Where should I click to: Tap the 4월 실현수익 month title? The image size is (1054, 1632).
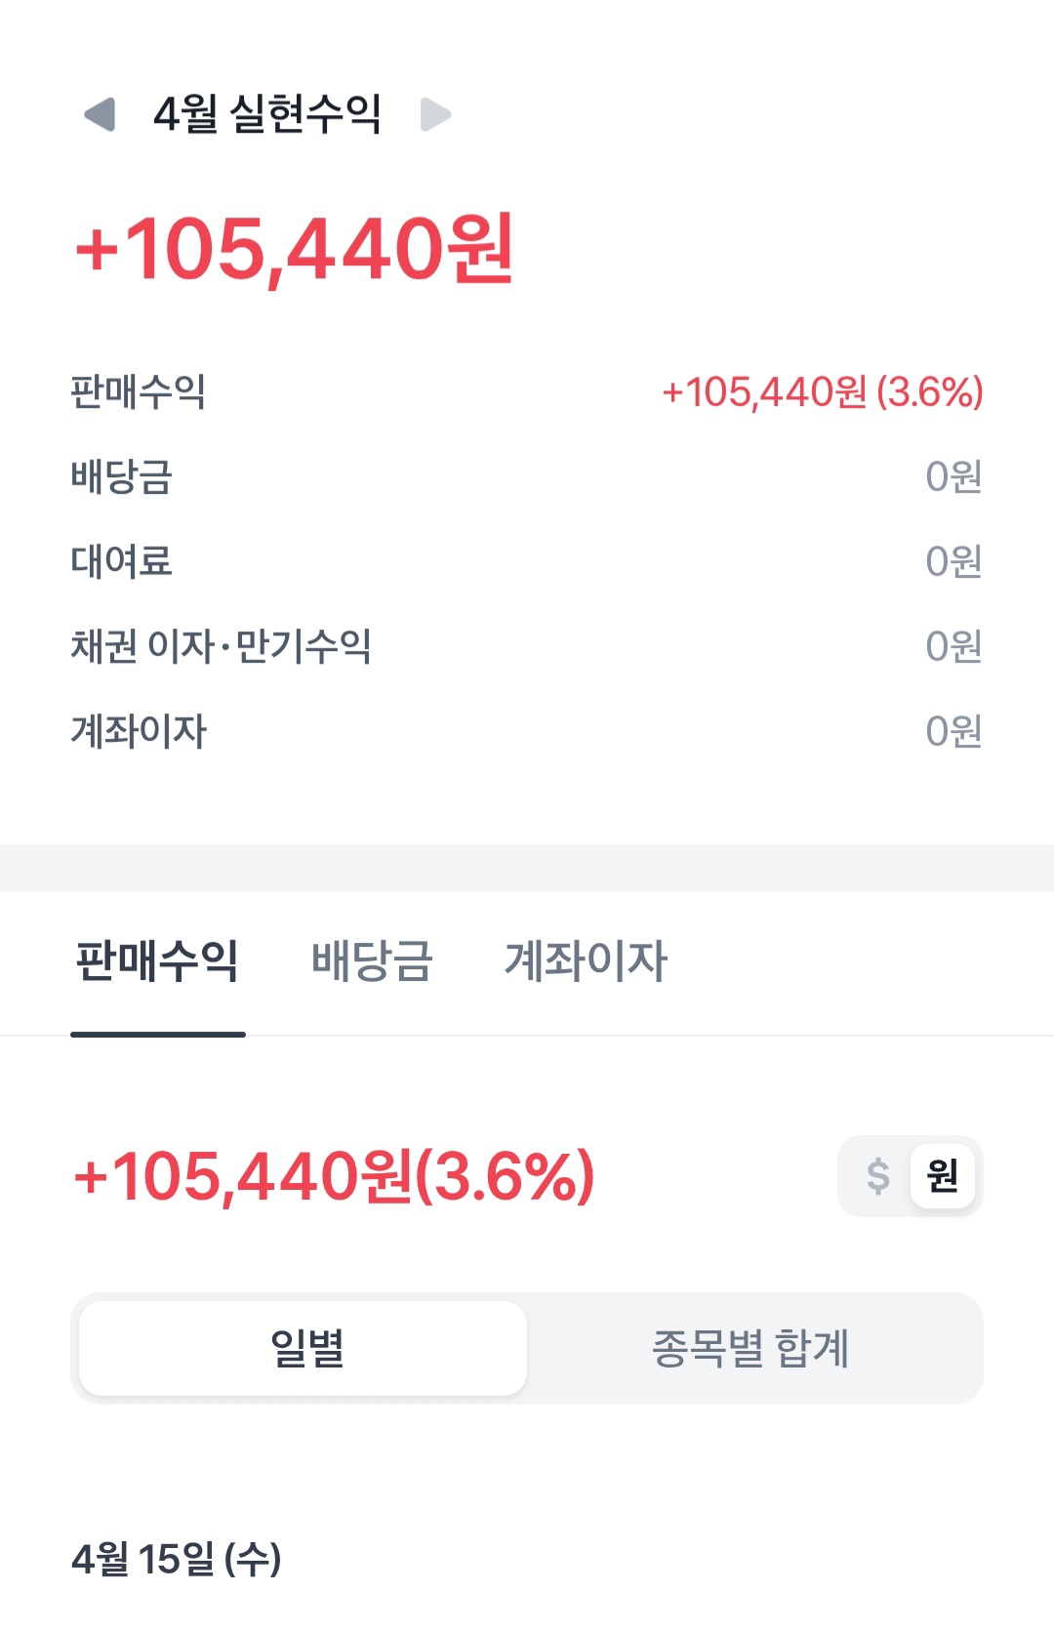266,114
